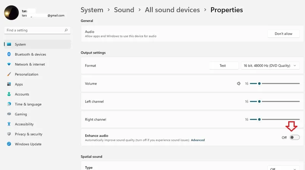Focus the Find a setting search box
Screen dimensions: 305x170
(37, 30)
